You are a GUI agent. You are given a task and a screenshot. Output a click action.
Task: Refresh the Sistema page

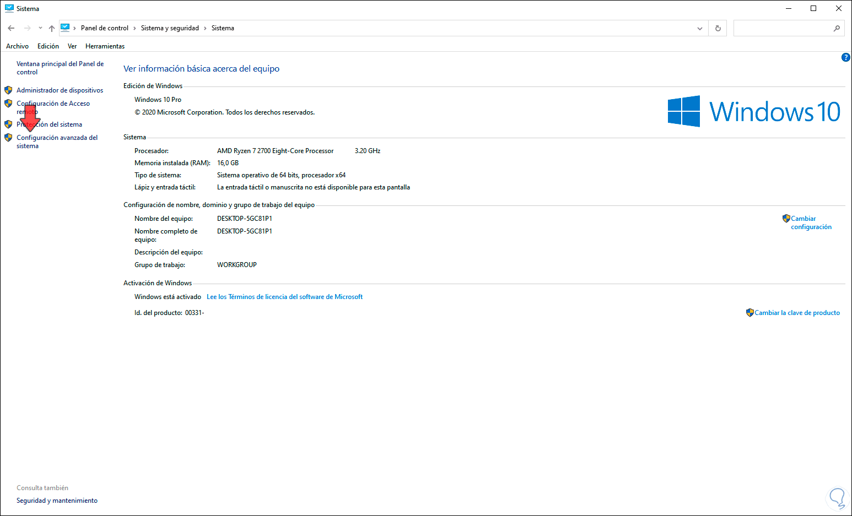click(x=718, y=28)
